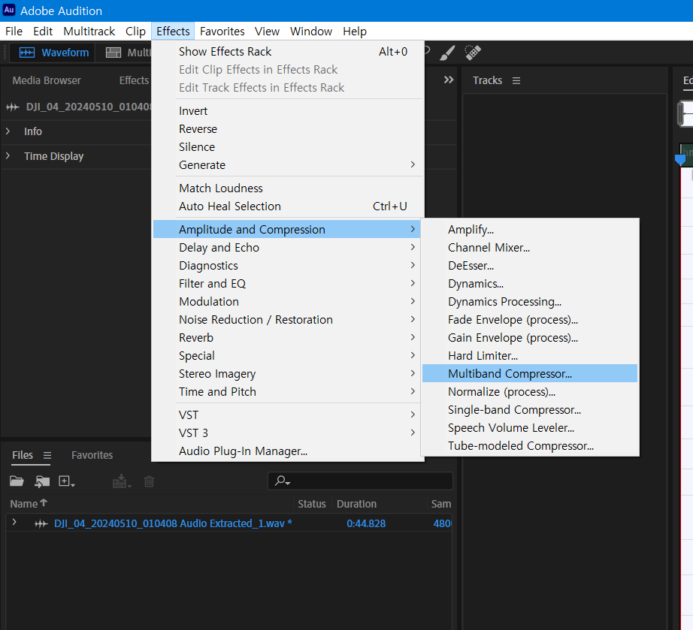This screenshot has width=693, height=630.
Task: Click the double-chevron panel overflow button
Action: [449, 80]
